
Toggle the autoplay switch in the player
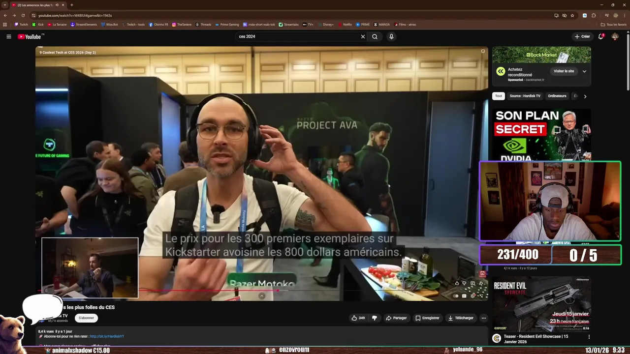tap(456, 296)
